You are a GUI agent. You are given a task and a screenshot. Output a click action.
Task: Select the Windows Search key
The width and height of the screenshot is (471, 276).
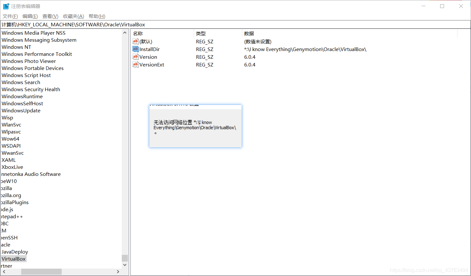(21, 82)
